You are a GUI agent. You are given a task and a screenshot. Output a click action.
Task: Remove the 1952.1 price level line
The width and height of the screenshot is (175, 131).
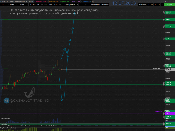[163, 111]
